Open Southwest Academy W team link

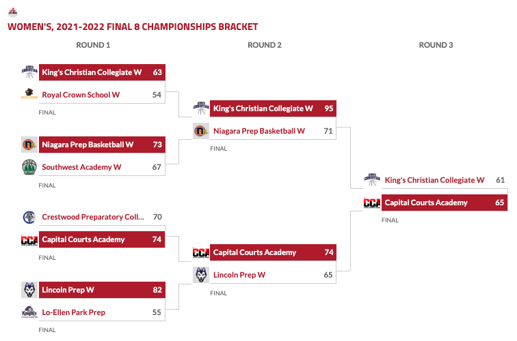81,167
